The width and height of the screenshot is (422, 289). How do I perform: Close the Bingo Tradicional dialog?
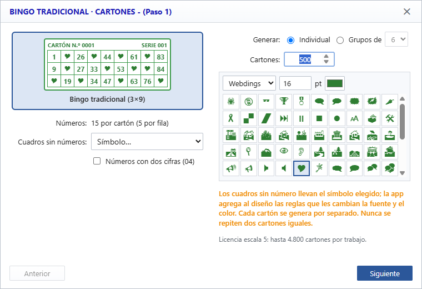tap(407, 12)
